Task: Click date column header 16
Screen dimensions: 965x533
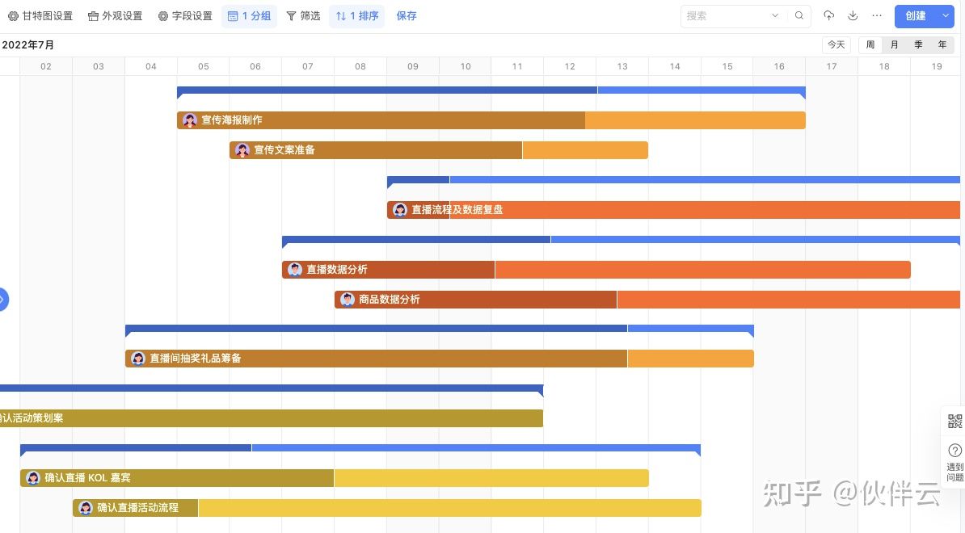Action: (779, 66)
